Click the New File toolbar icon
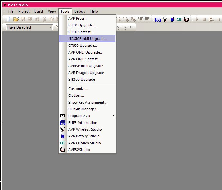Viewport: 222px width, 190px height. tap(9, 19)
